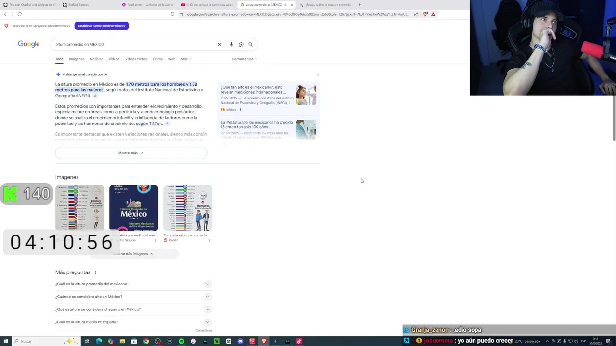Select the Todo results tab
The image size is (616, 346).
tap(59, 59)
